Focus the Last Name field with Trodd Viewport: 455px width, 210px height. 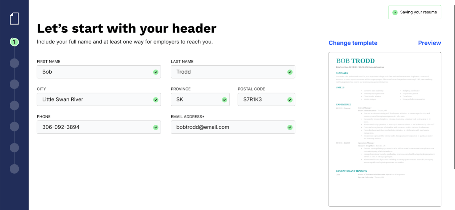(x=233, y=72)
